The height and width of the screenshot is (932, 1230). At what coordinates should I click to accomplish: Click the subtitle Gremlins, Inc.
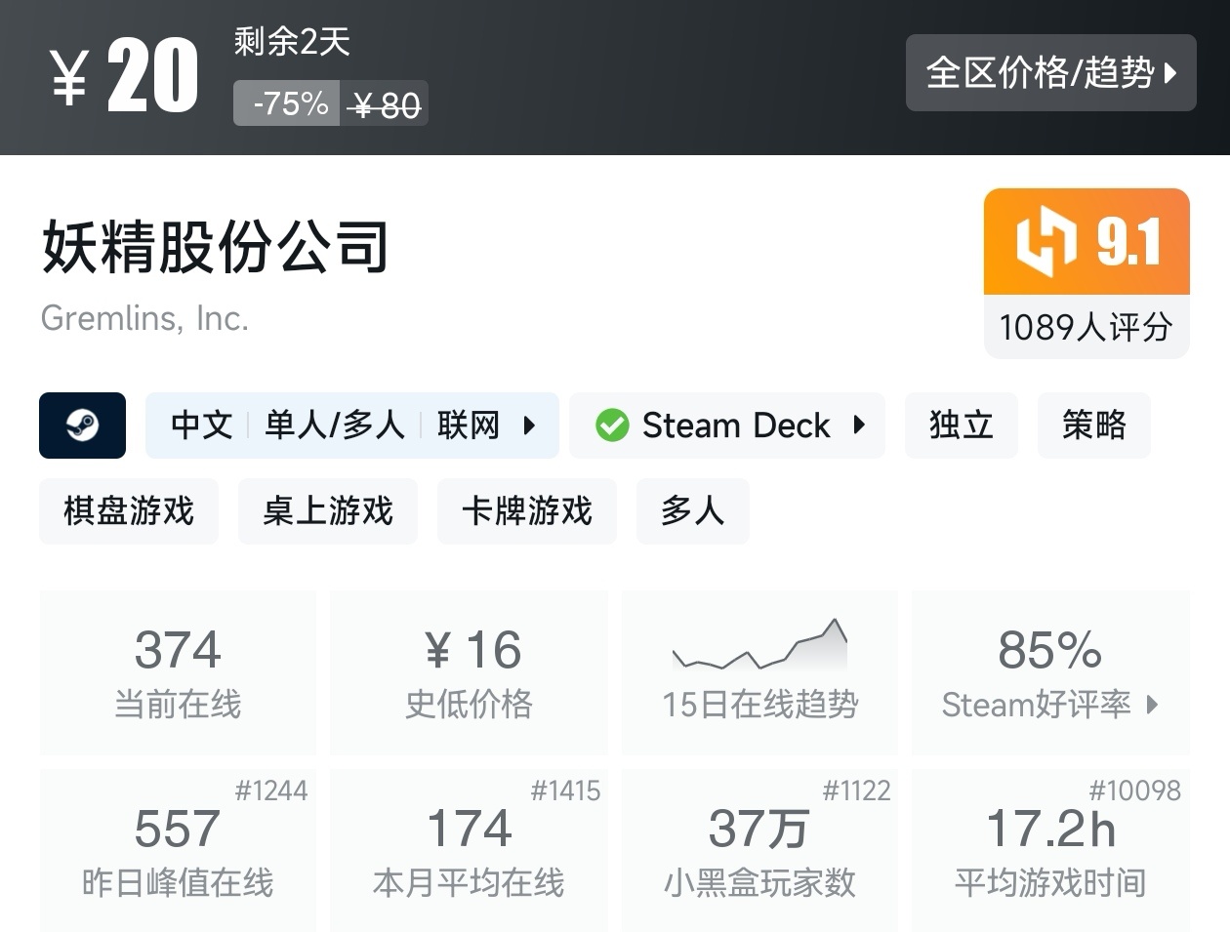(144, 318)
